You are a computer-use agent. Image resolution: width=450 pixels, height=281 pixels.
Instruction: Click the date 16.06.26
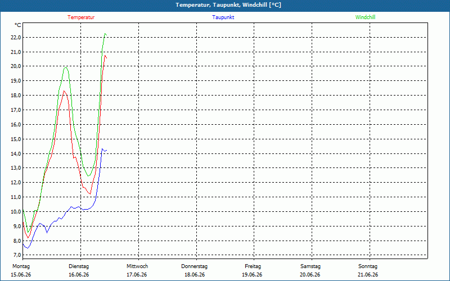(x=79, y=275)
